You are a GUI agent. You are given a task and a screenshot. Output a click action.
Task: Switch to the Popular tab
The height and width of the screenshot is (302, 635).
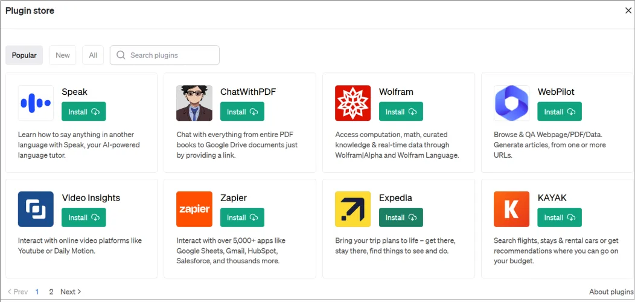(24, 55)
